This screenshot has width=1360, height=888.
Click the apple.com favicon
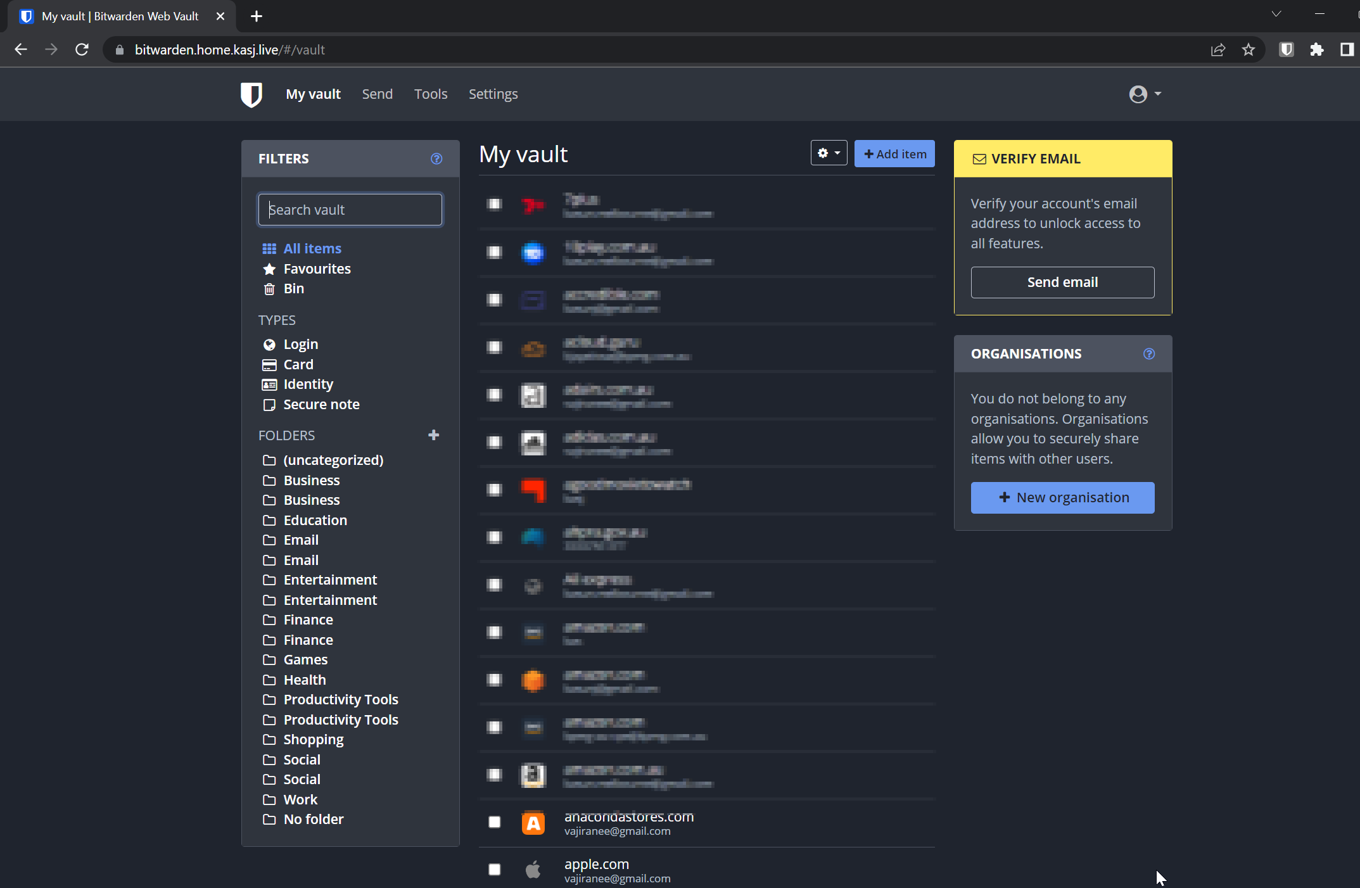(533, 870)
